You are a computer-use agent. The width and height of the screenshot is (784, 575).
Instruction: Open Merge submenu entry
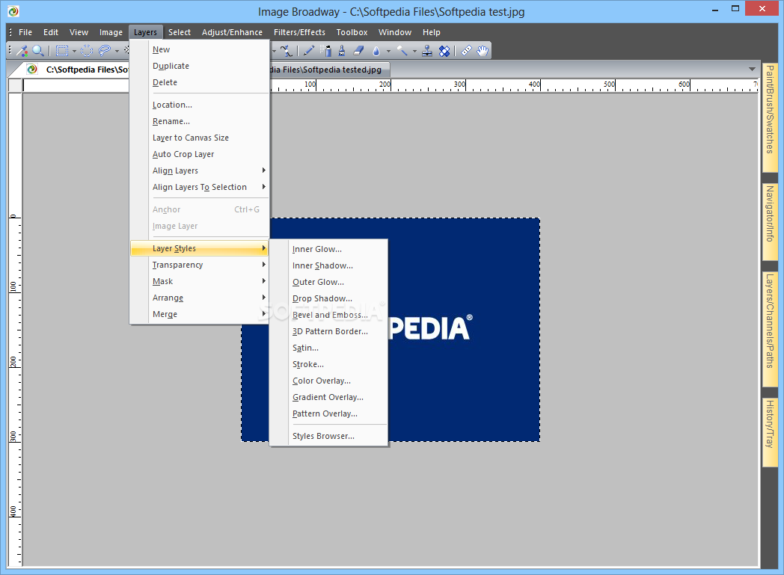point(200,314)
